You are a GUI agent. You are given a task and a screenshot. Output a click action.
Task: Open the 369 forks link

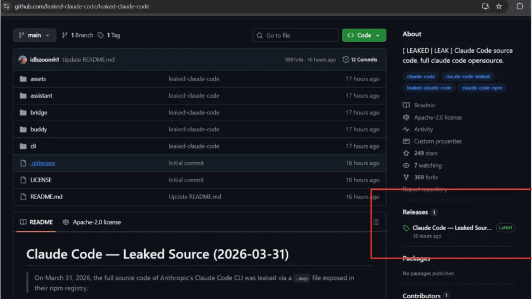coord(426,177)
